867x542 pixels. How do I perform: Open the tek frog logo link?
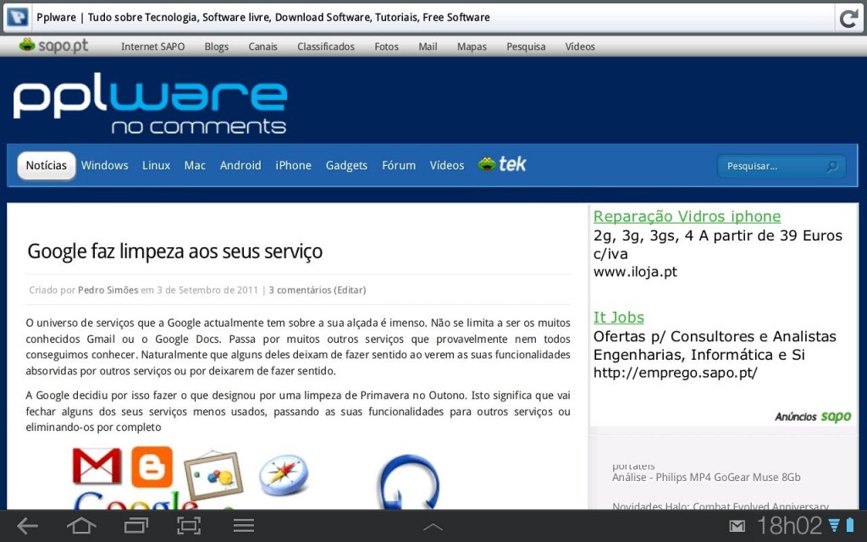(x=502, y=164)
